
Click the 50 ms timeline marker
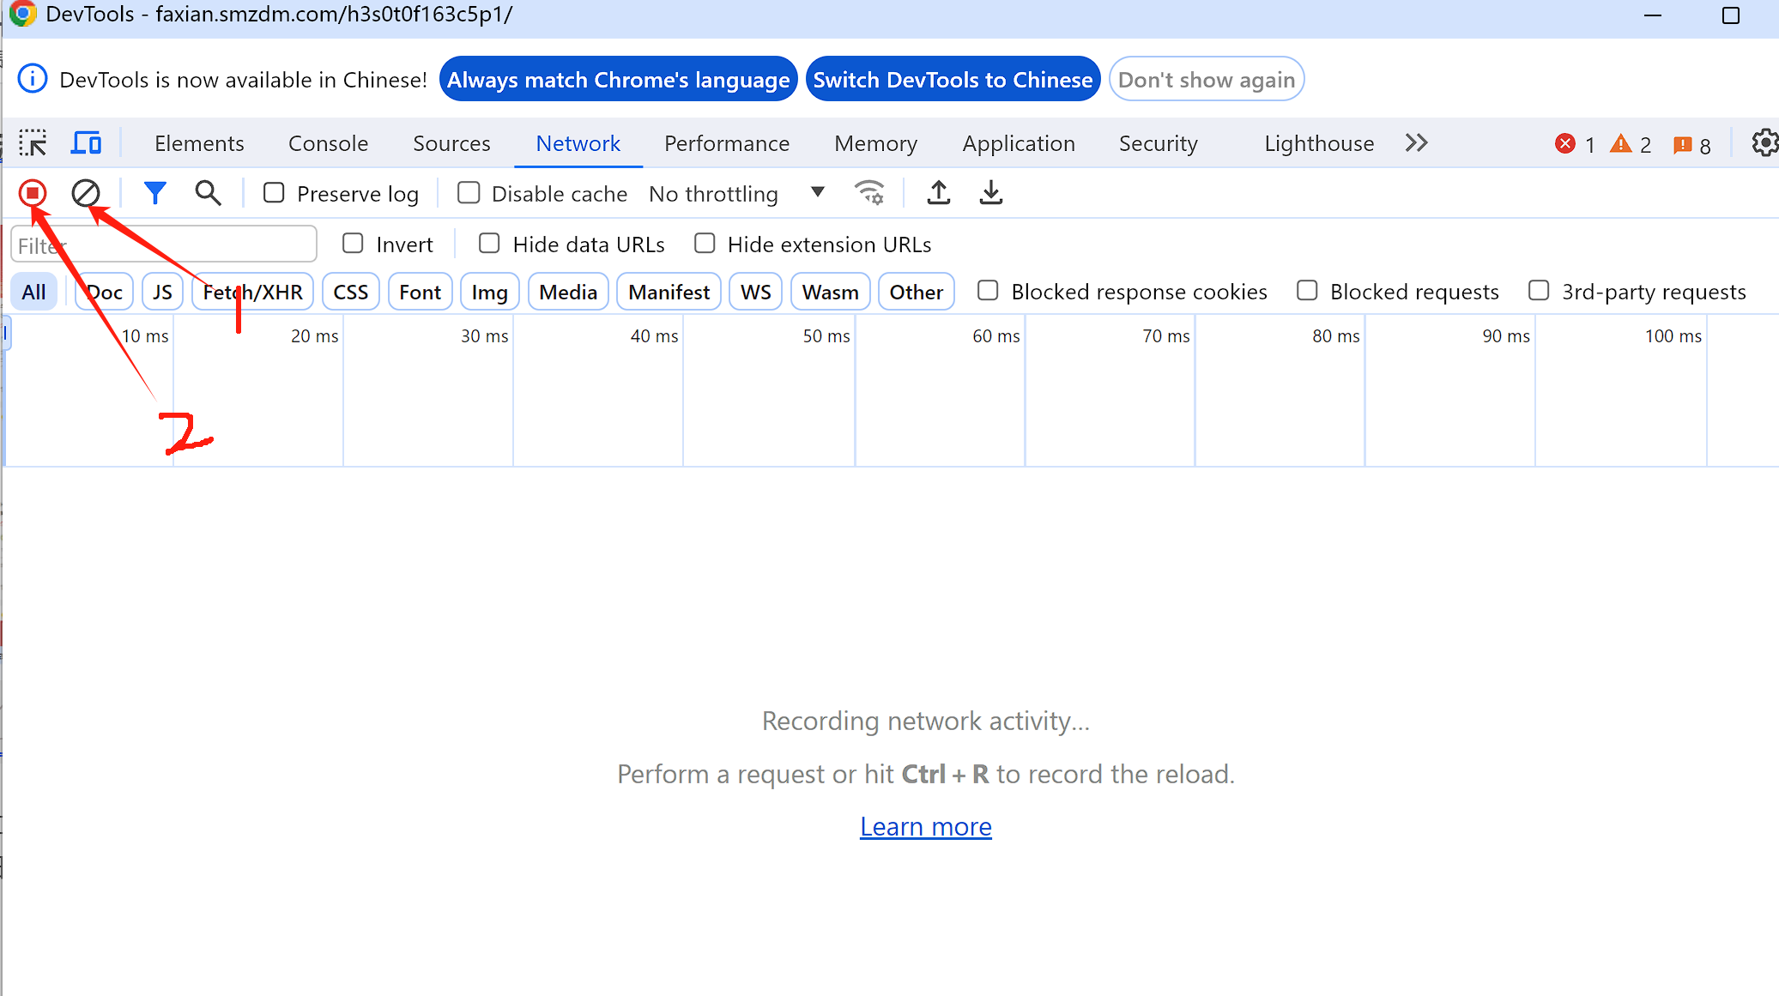pos(826,335)
